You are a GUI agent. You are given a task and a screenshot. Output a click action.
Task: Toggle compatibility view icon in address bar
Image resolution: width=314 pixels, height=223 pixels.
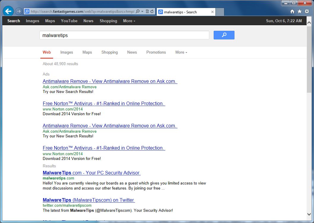click(147, 11)
